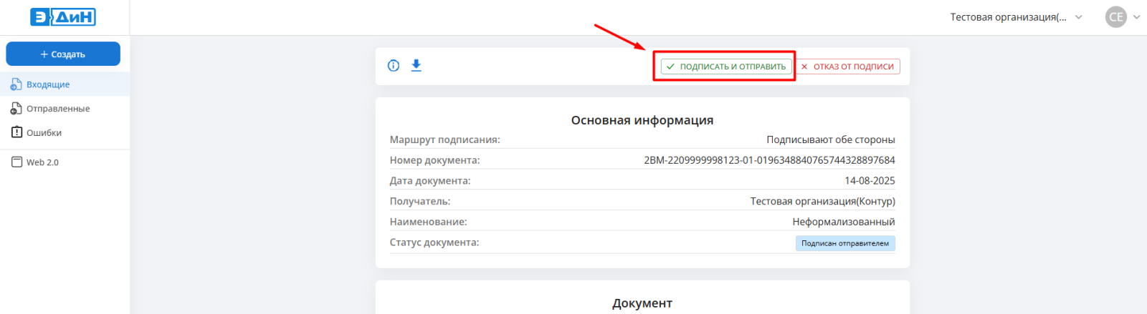Viewport: 1147px width, 314px height.
Task: Click the Ошибки warning icon in sidebar
Action: 16,132
